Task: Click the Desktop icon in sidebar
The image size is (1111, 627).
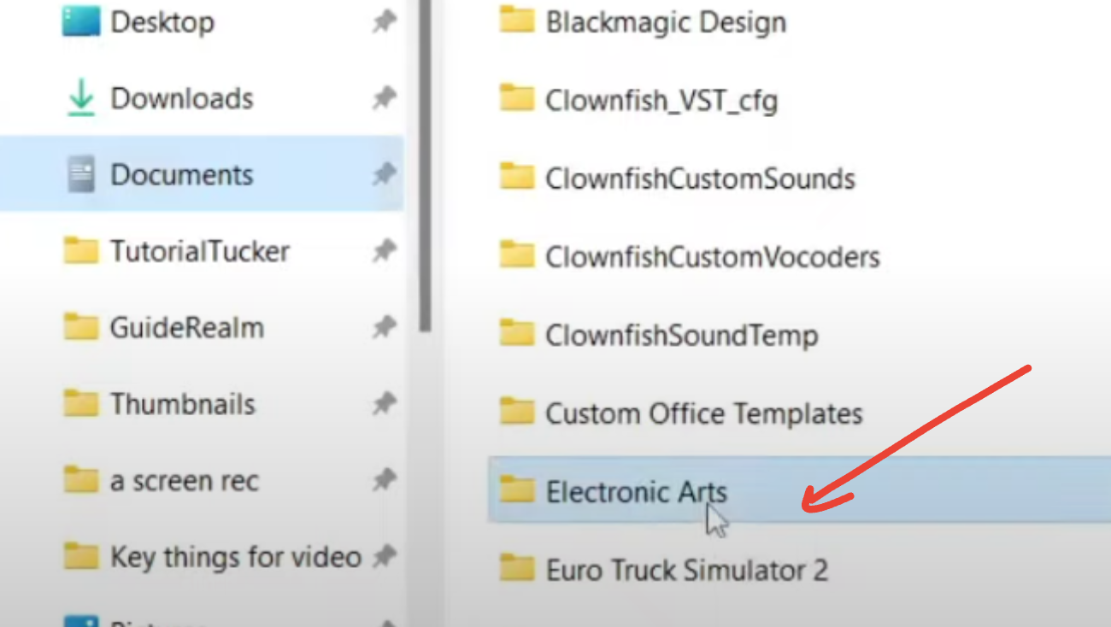Action: 80,23
